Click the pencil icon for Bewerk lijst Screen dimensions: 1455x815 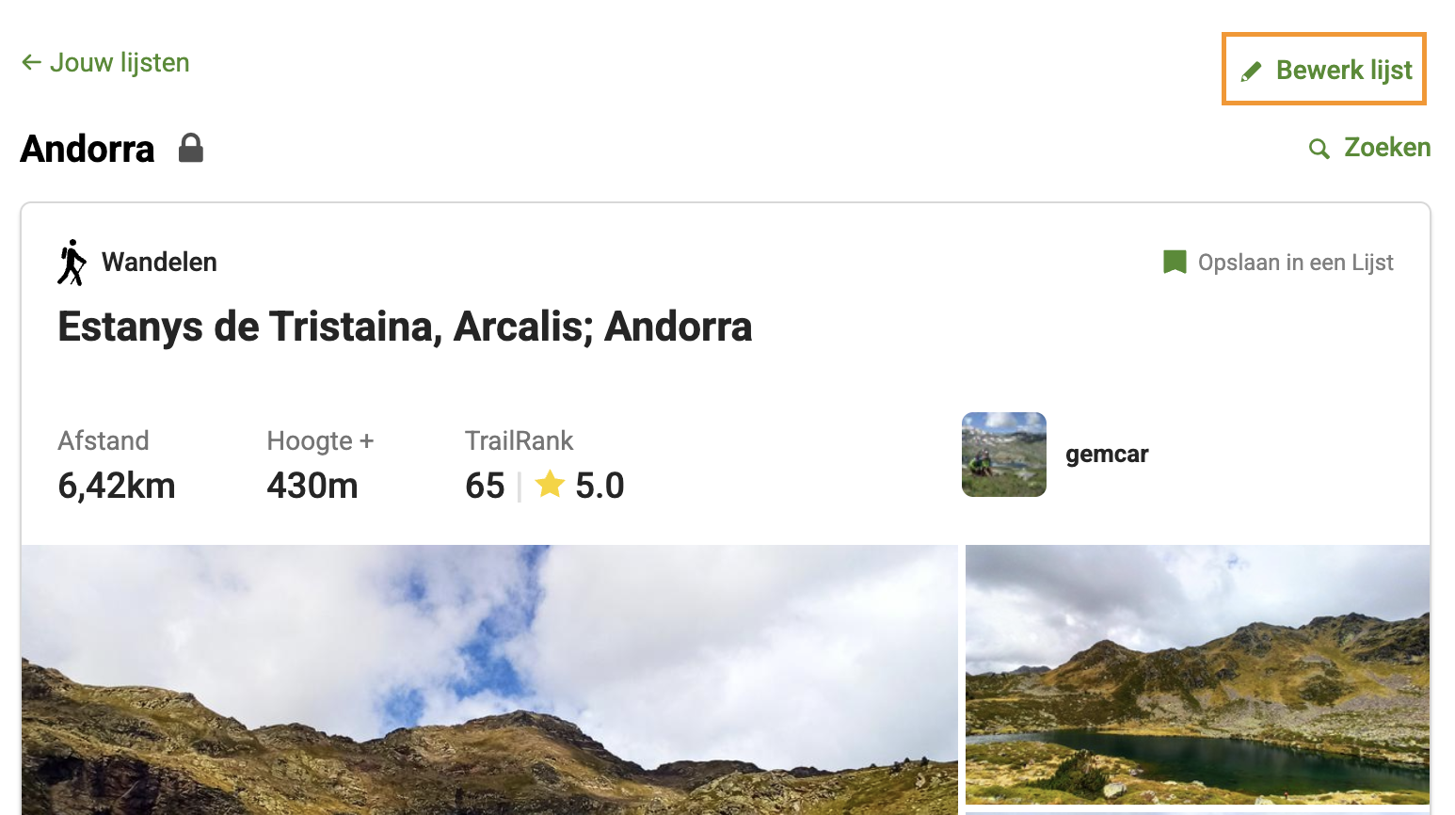coord(1251,72)
